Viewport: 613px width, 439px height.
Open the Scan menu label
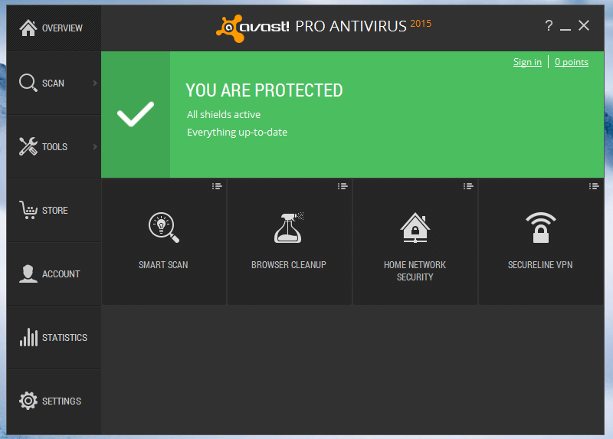53,84
